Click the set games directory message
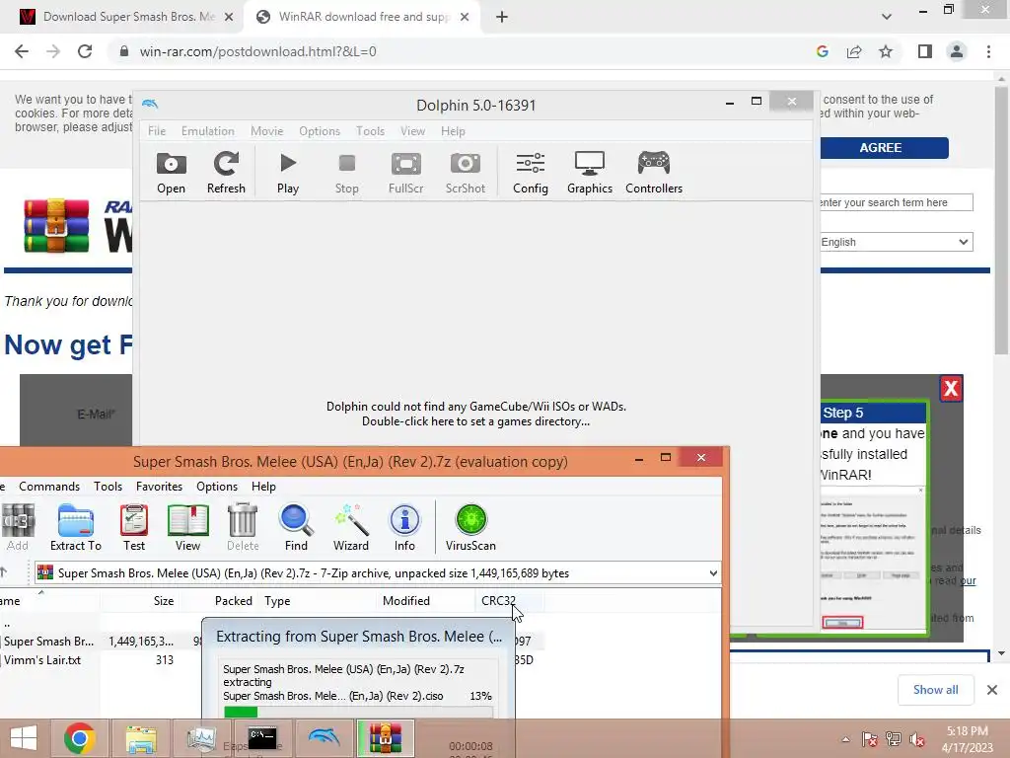1010x758 pixels. [476, 414]
